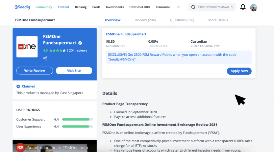Open the Banking menu
Screen dimensions: 274x152
click(x=81, y=7)
